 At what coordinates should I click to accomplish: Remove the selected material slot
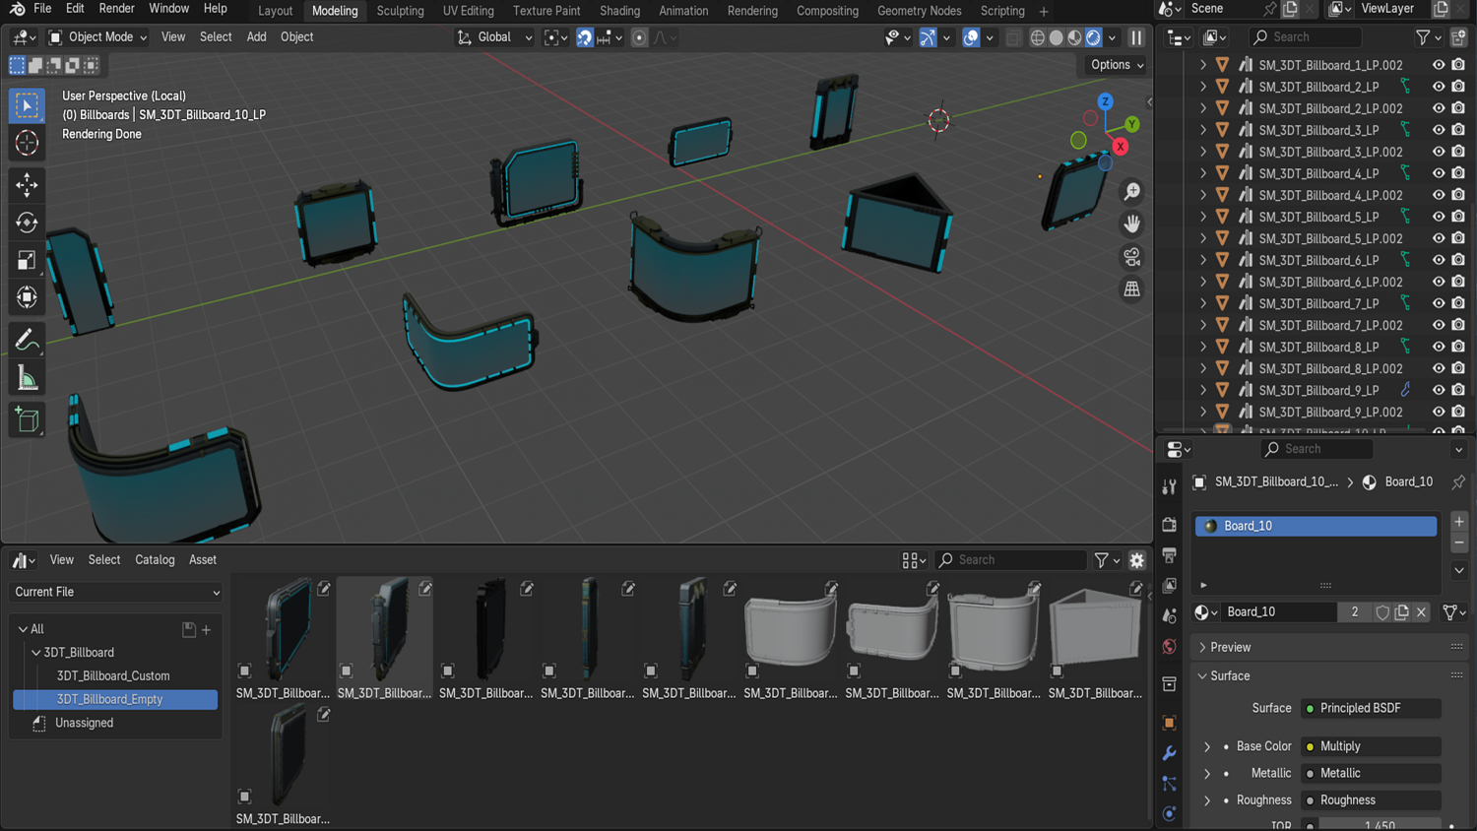(1459, 543)
